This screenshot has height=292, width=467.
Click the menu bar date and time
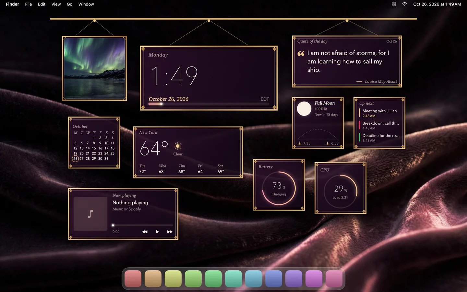click(x=437, y=4)
